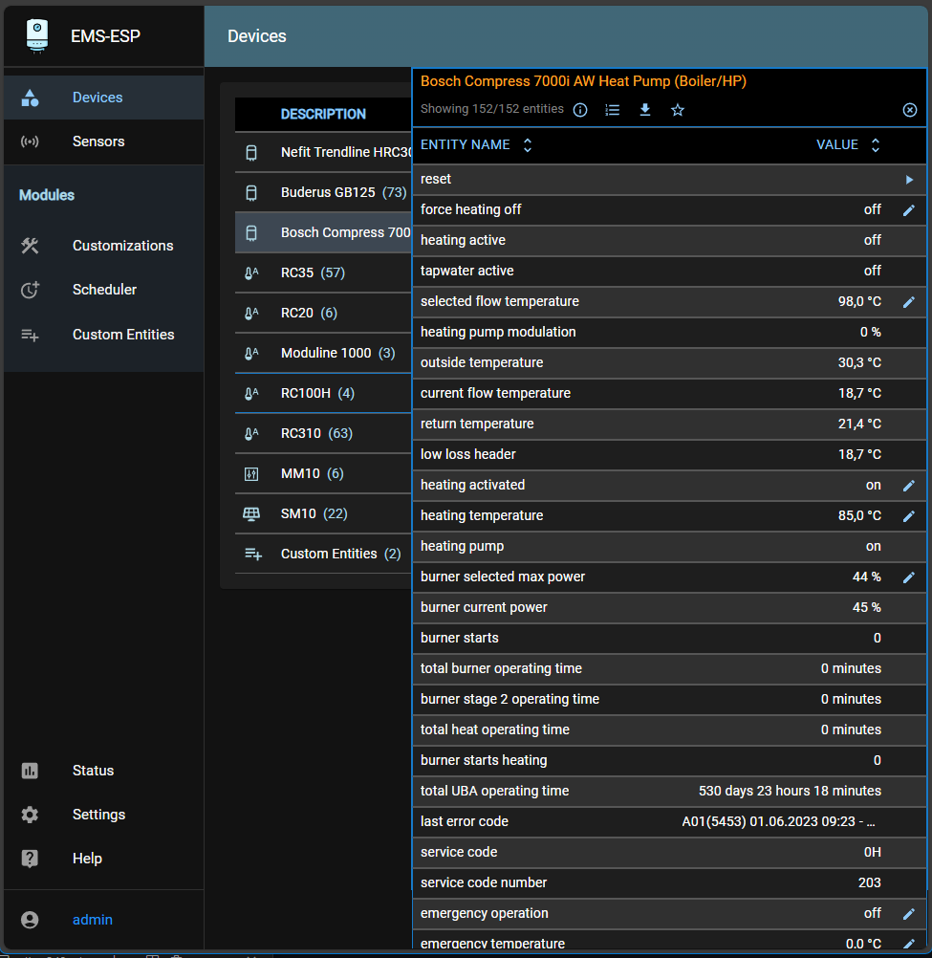Edit selected flow temperature value

pyautogui.click(x=909, y=302)
